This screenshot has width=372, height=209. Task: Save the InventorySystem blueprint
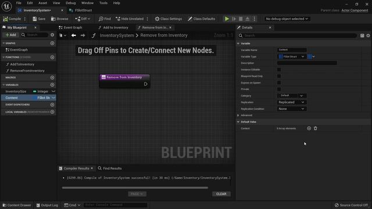tap(39, 19)
